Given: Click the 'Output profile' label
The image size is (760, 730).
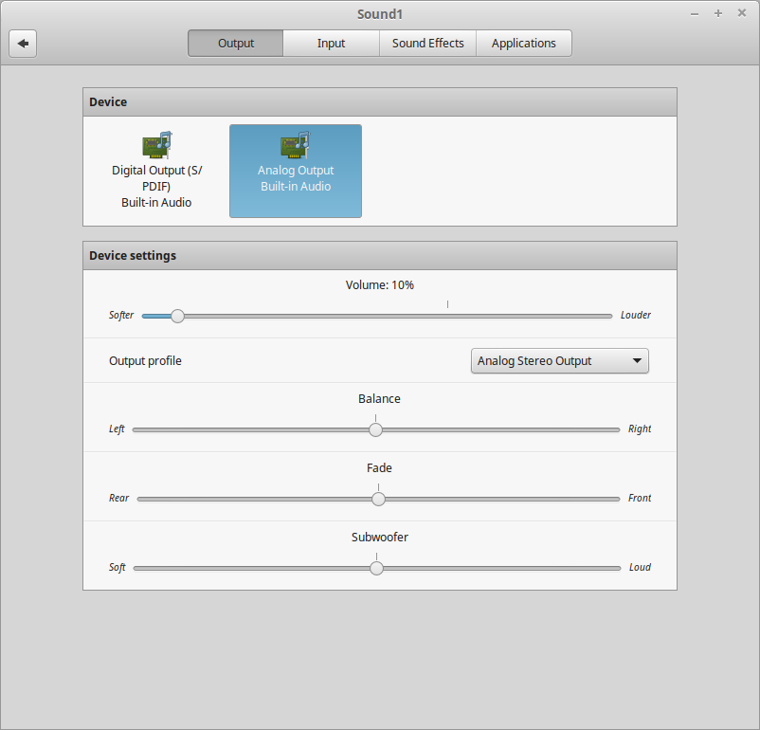Looking at the screenshot, I should pos(145,361).
